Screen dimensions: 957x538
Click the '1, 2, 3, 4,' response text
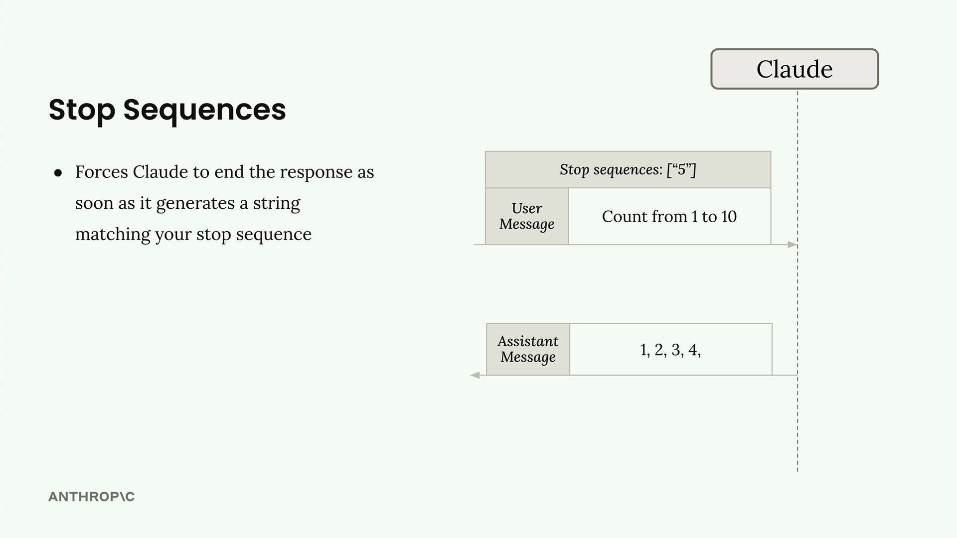670,350
